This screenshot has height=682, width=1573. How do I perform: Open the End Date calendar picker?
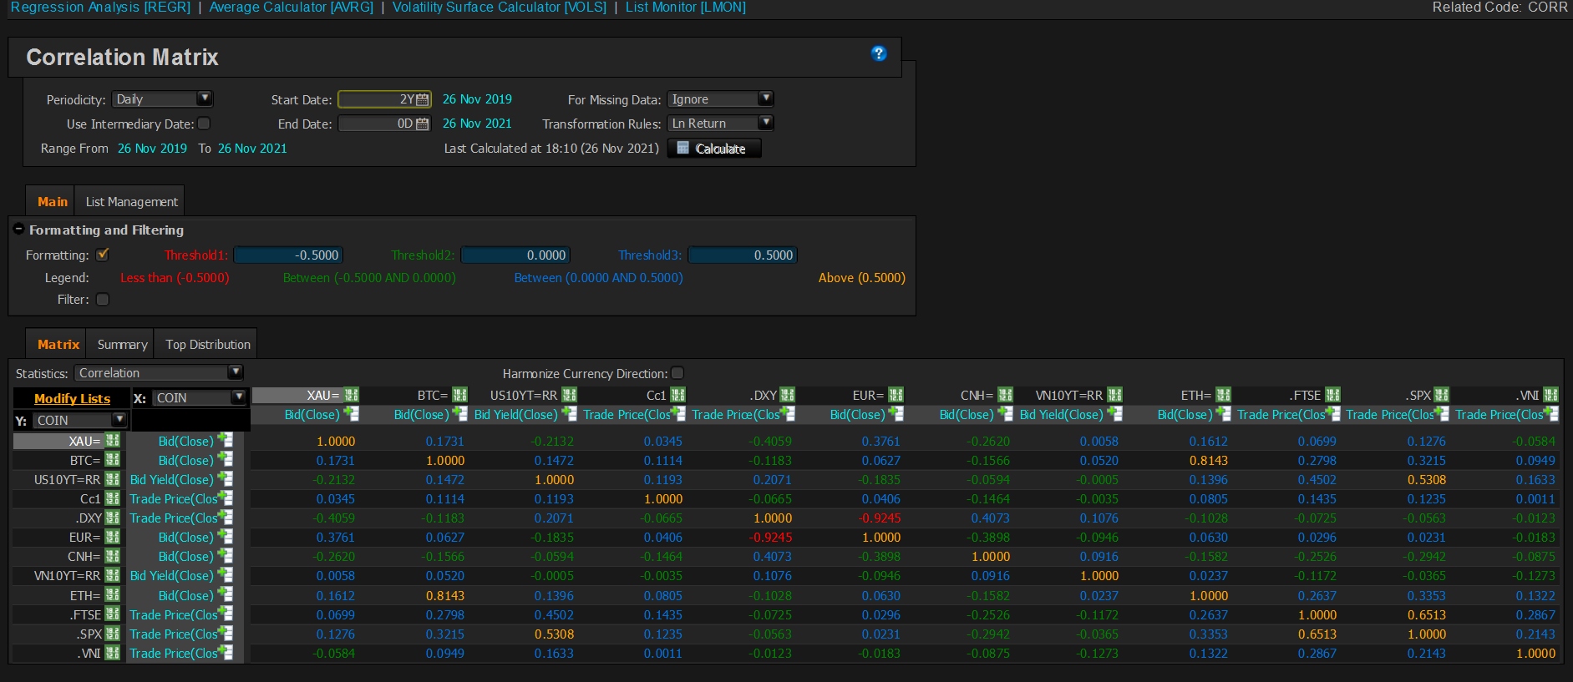423,124
